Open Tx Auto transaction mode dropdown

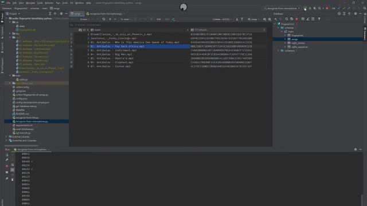coord(126,19)
